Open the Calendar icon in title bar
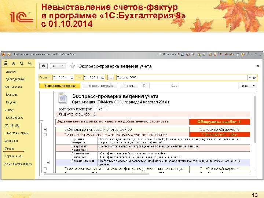 pos(215,54)
